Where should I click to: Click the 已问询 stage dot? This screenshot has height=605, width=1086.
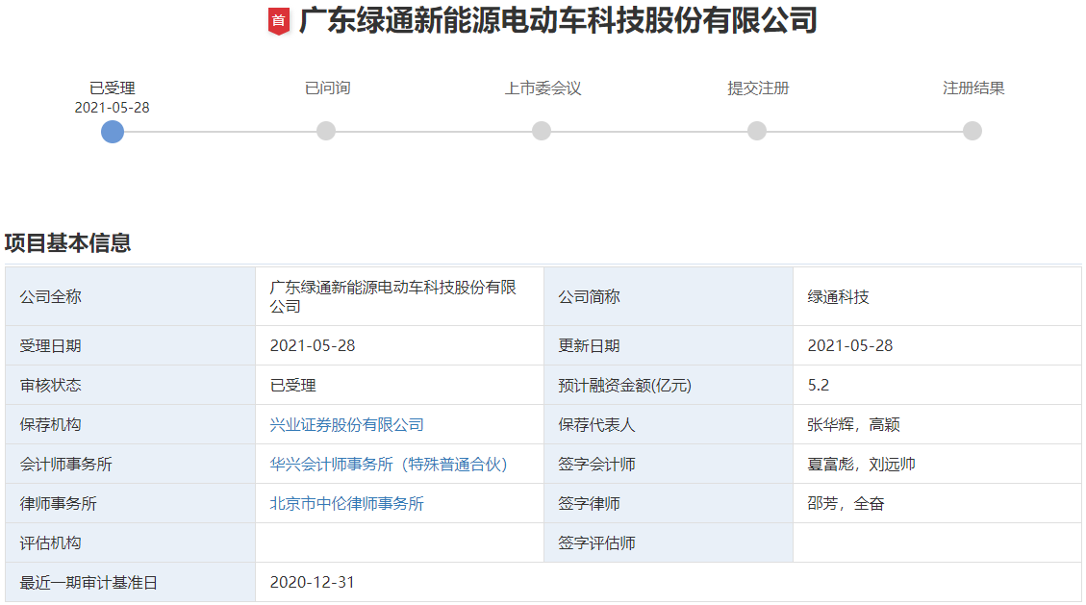(x=326, y=132)
